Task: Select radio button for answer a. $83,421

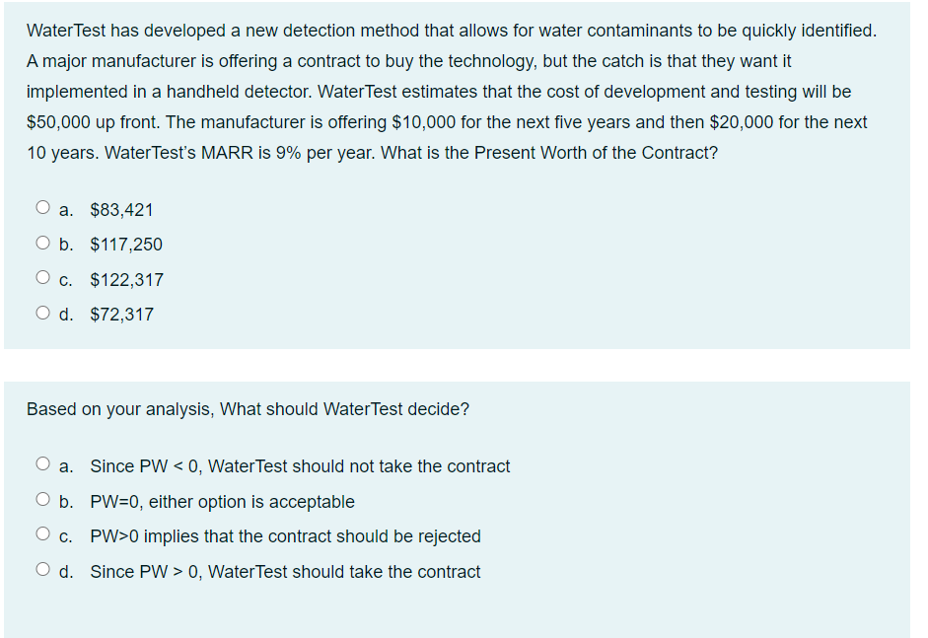Action: pos(43,206)
